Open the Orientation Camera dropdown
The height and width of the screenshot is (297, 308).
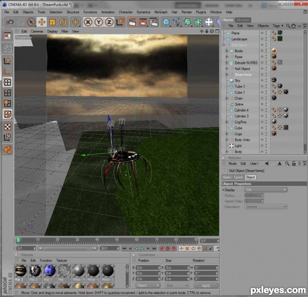coord(266,207)
